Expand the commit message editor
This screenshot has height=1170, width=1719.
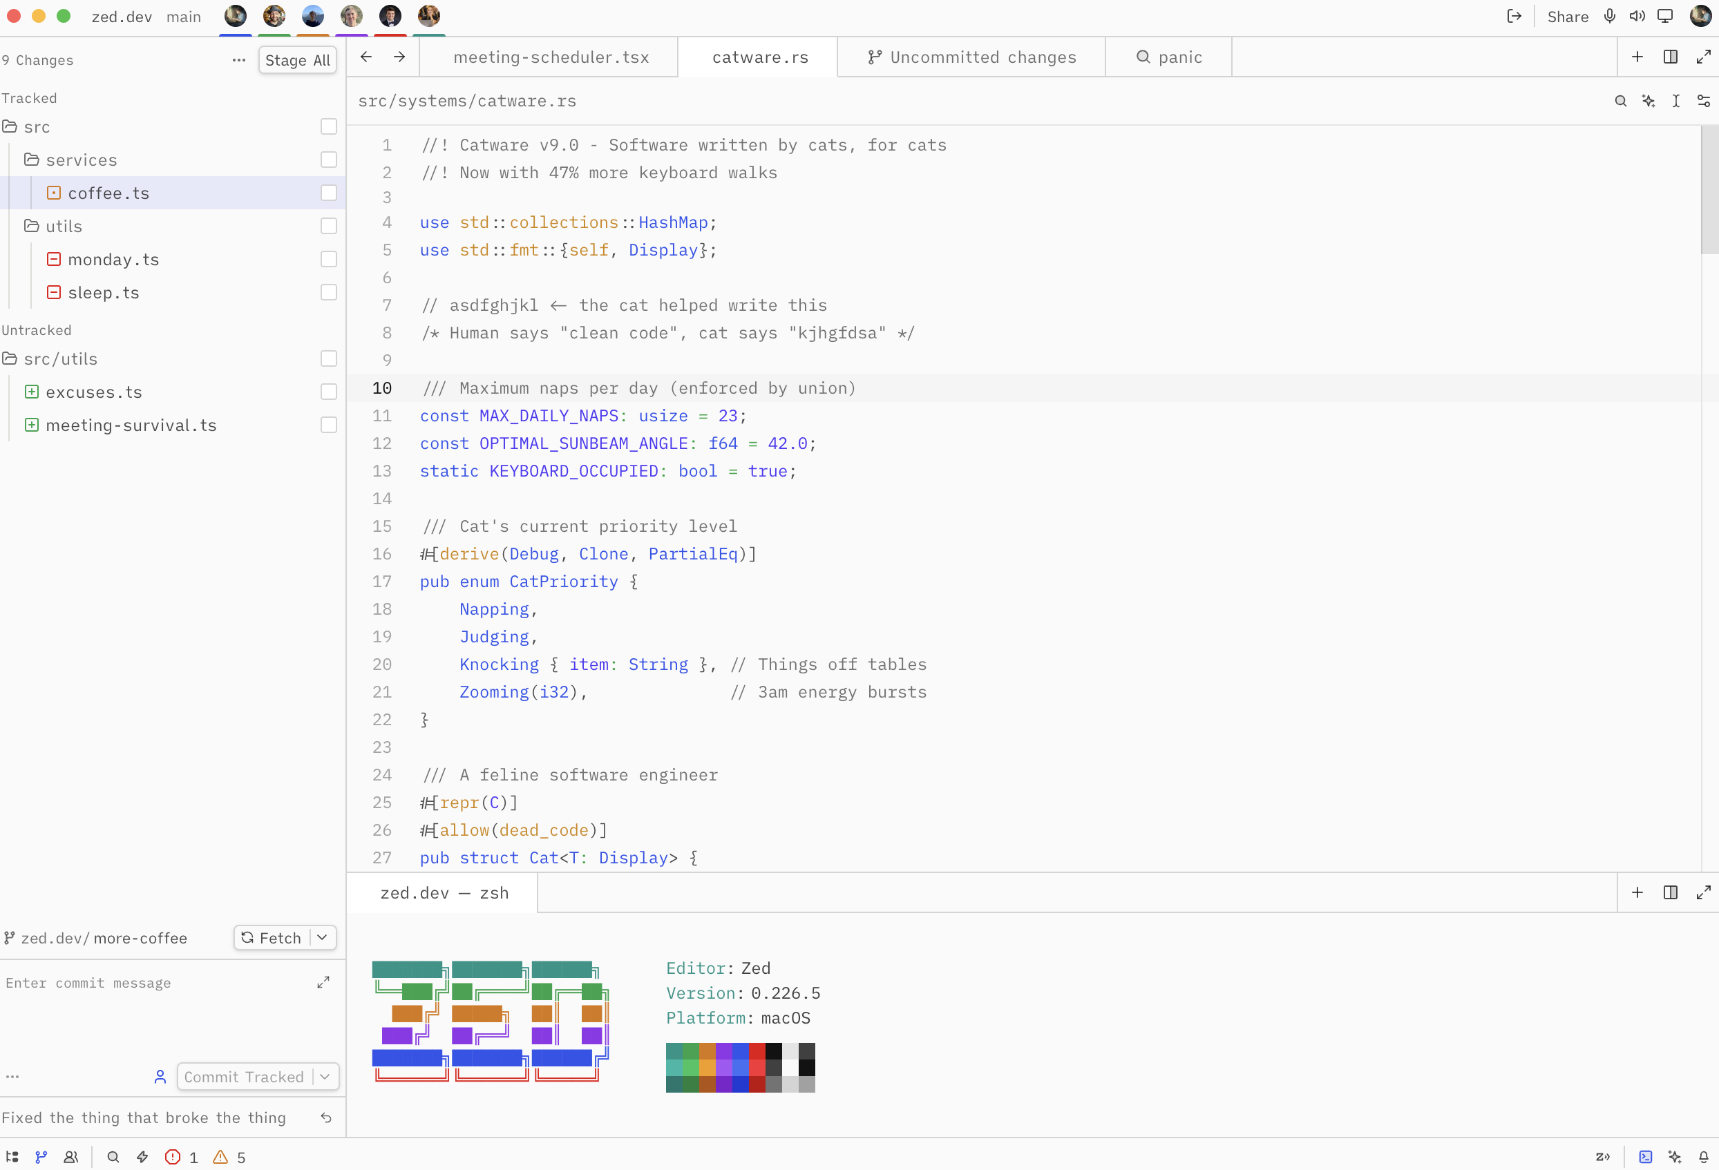pos(323,982)
